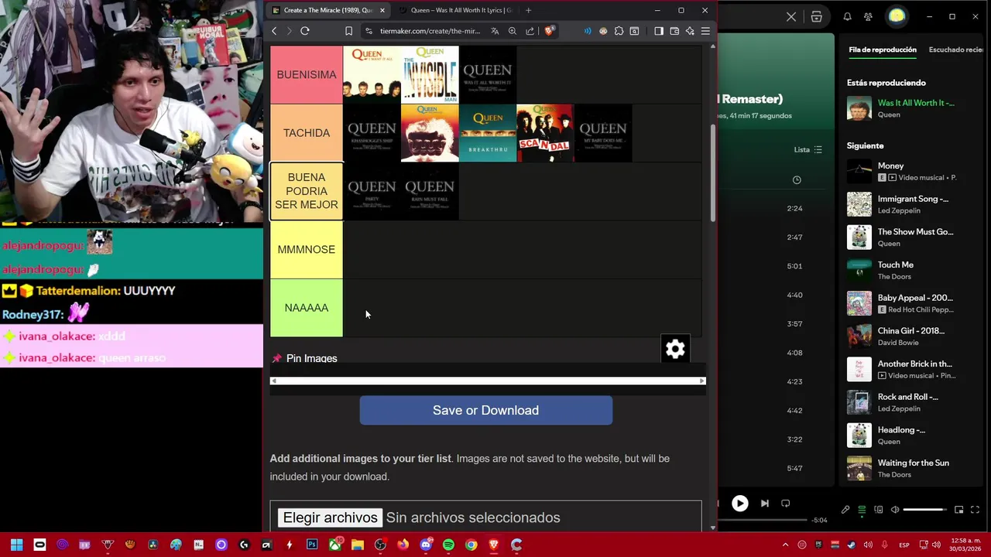Click BUENA PODRIA SER MEJOR tier label
This screenshot has width=991, height=557.
coord(307,191)
